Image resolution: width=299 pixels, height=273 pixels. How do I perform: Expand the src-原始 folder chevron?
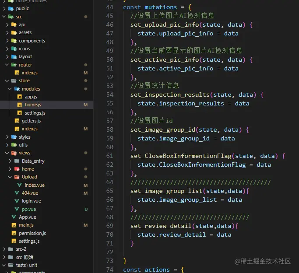click(4, 257)
